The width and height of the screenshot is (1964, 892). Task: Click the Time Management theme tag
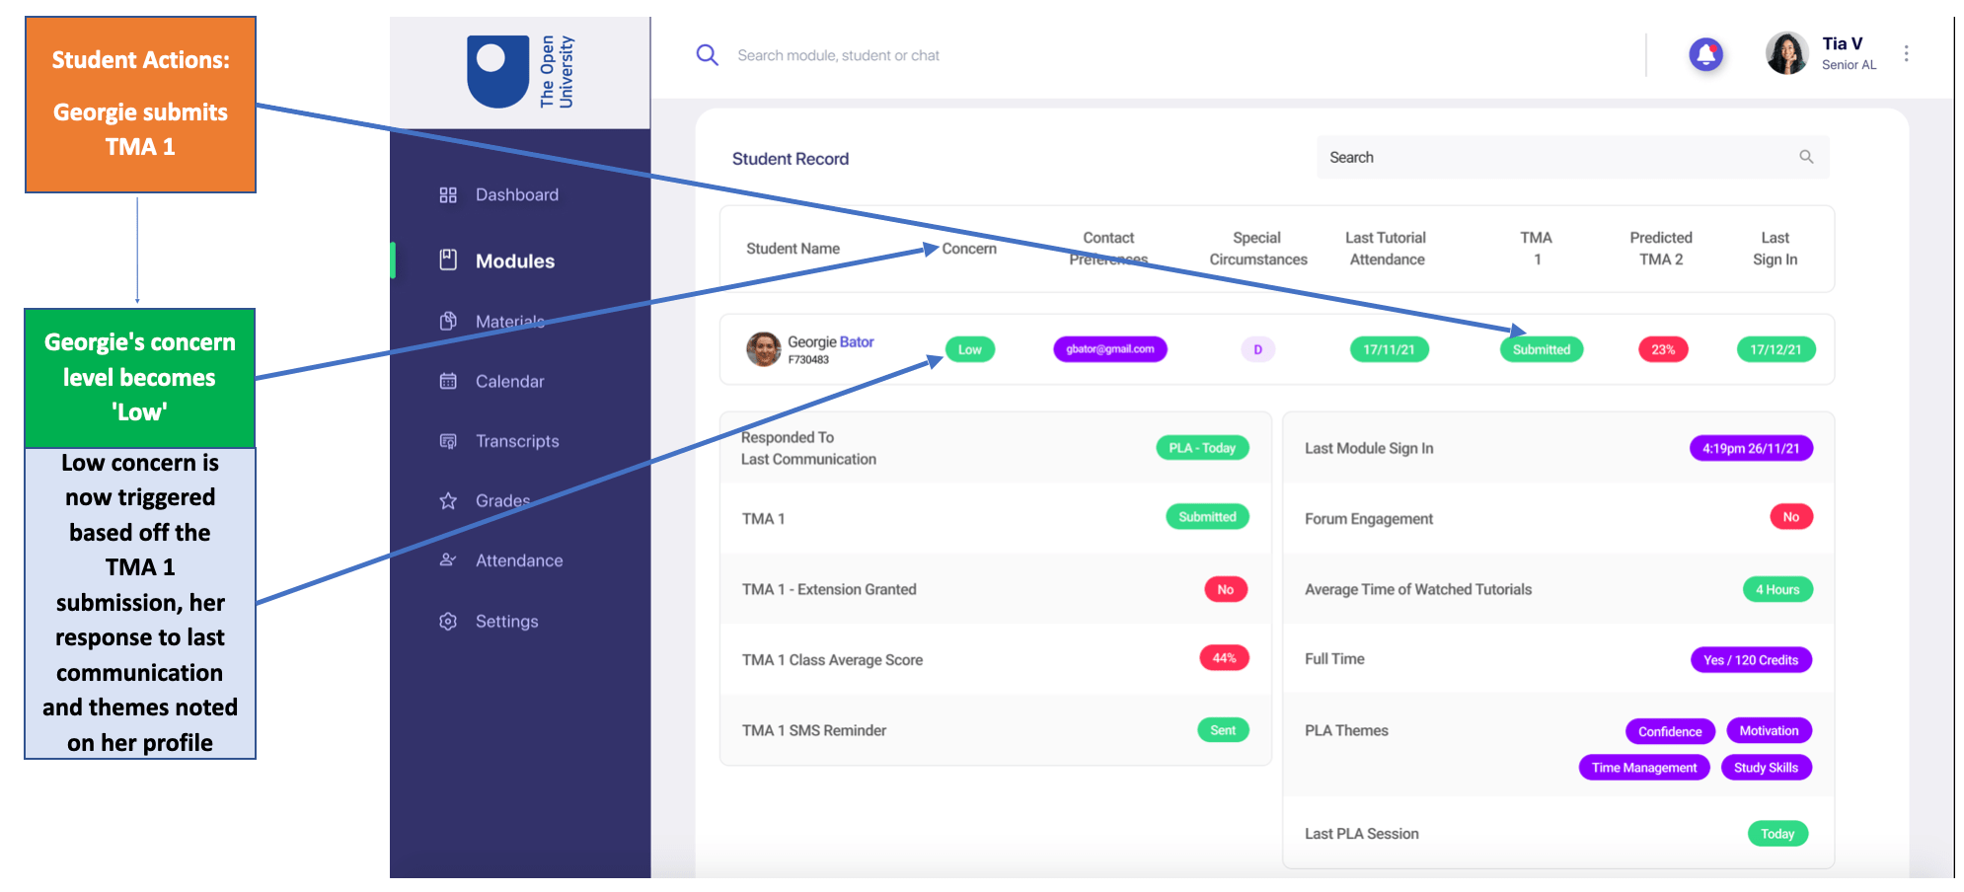click(x=1643, y=768)
